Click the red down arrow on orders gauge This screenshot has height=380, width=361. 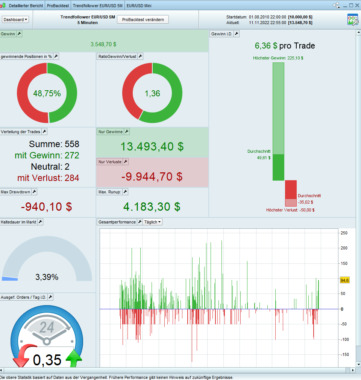(24, 356)
